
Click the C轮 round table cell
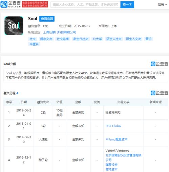pyautogui.click(x=43, y=113)
